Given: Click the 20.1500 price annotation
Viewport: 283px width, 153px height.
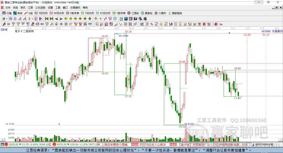Looking at the screenshot, I should [x=123, y=36].
